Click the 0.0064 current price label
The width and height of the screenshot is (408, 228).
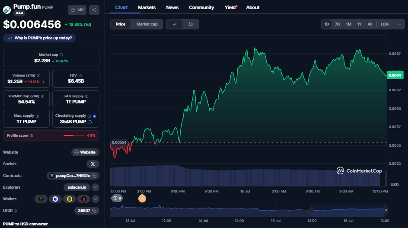click(x=395, y=75)
